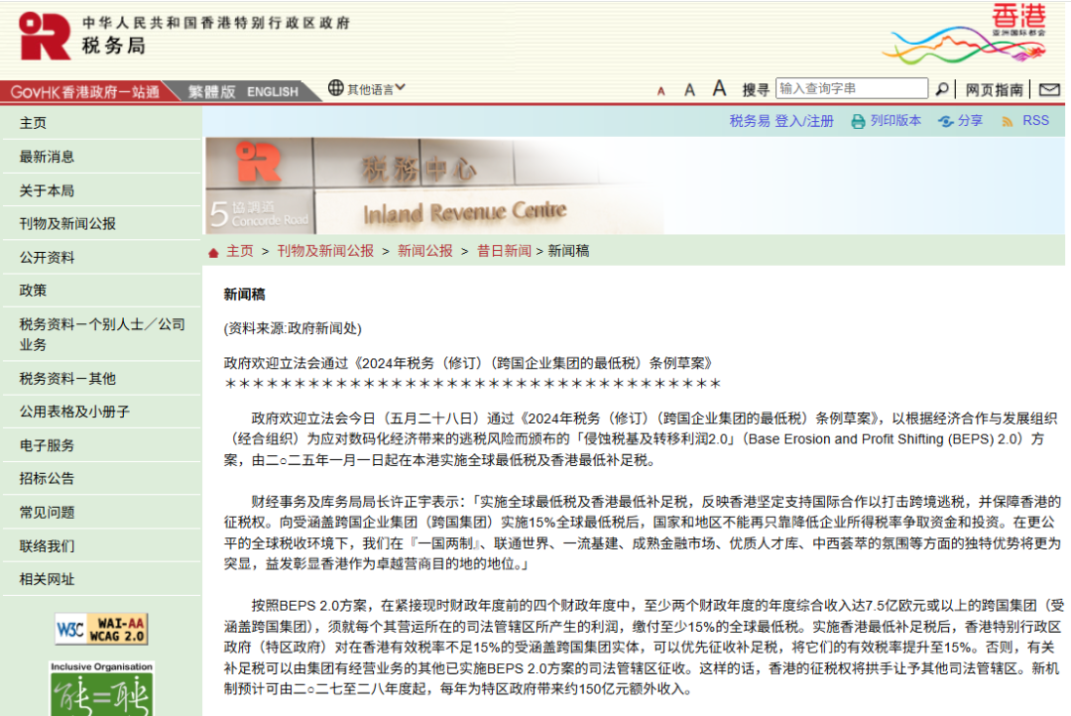Open the W3C WAI-AA WCAG 2.0 badge
Viewport: 1071px width, 716px height.
tap(102, 629)
